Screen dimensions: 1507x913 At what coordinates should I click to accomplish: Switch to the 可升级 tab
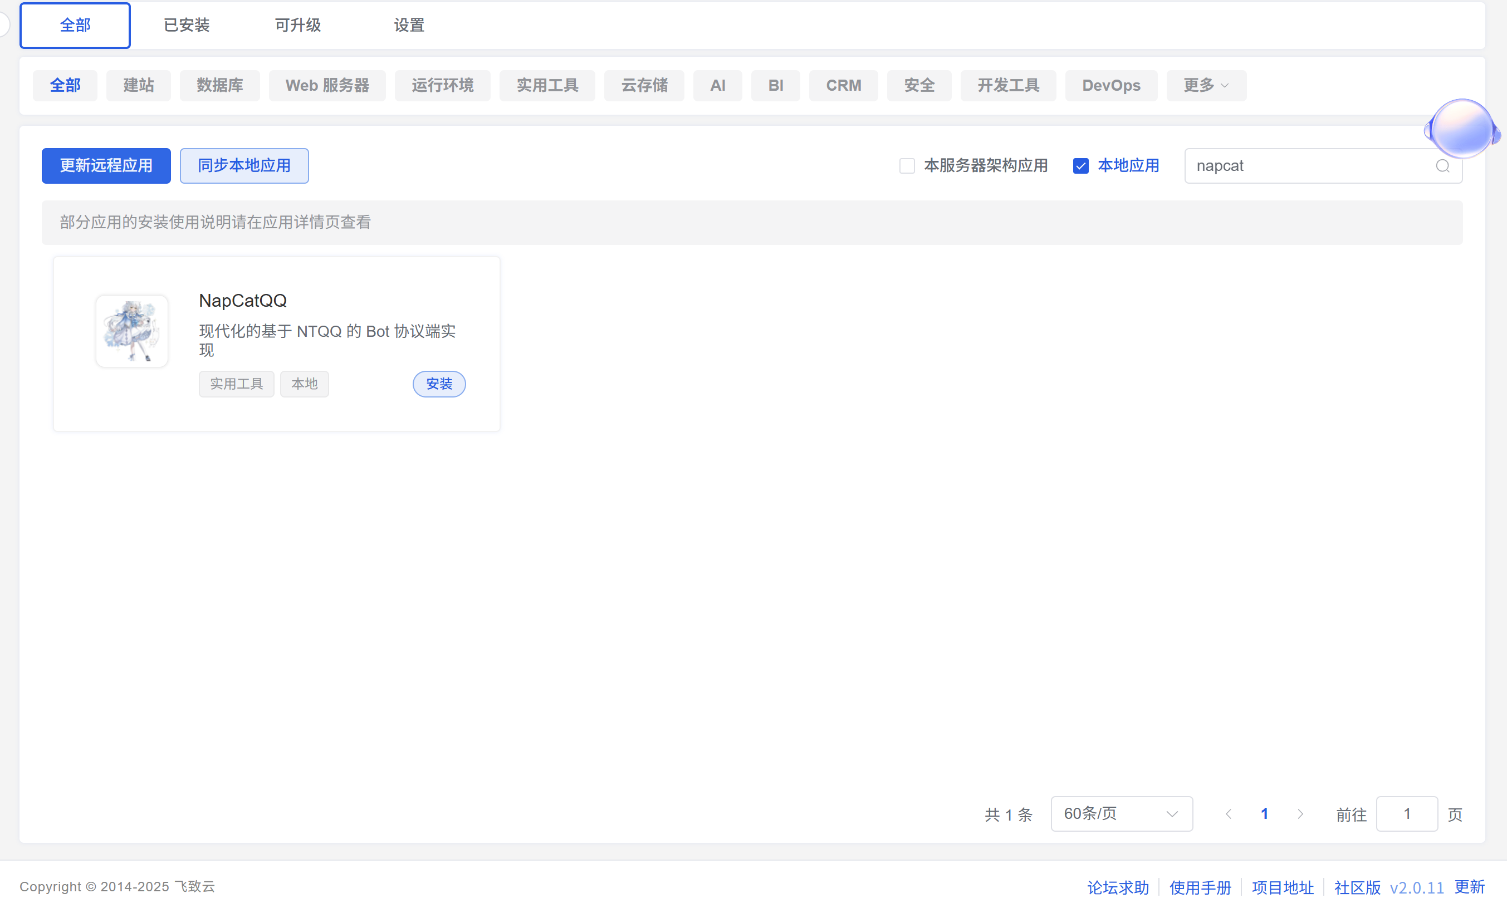tap(298, 25)
